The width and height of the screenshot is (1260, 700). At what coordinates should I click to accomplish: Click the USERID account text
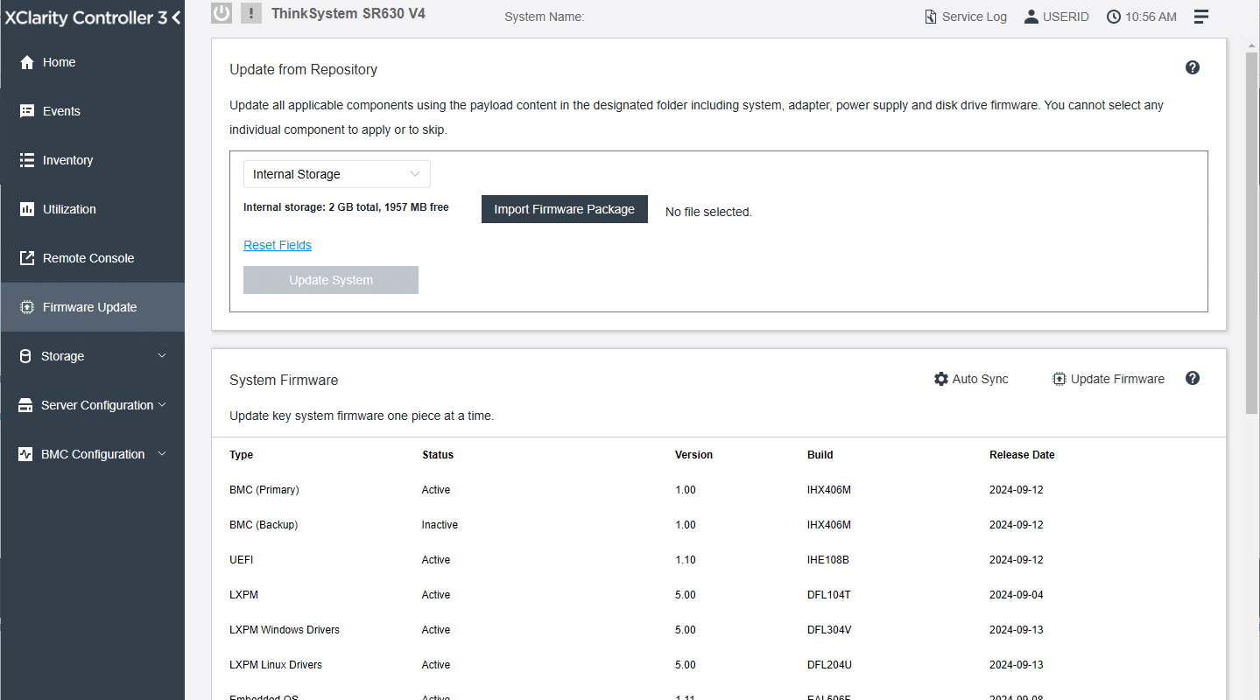pos(1066,17)
